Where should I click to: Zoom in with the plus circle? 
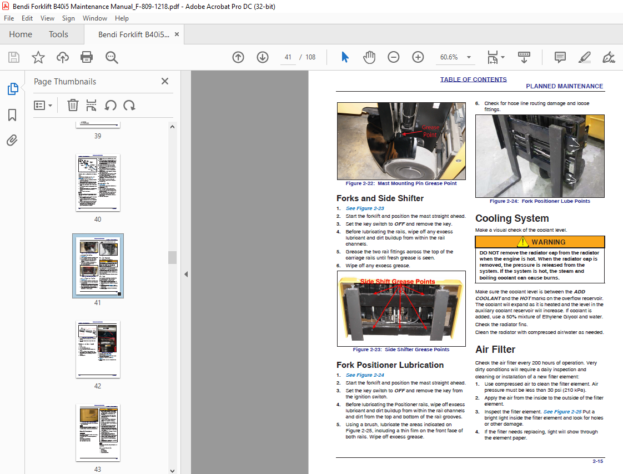[418, 57]
